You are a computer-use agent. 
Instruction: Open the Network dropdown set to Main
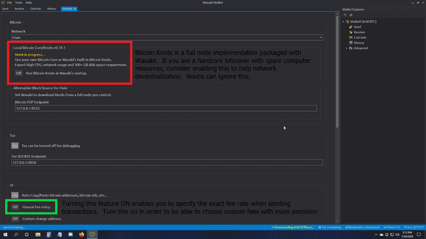tap(167, 37)
